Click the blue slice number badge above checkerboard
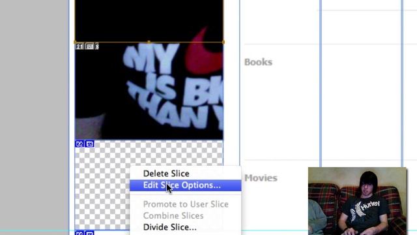Screen dimensions: 417x235 (x=79, y=144)
